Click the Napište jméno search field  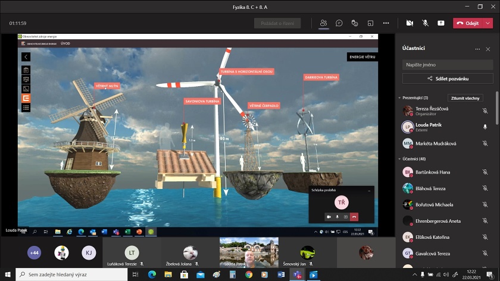click(x=448, y=64)
